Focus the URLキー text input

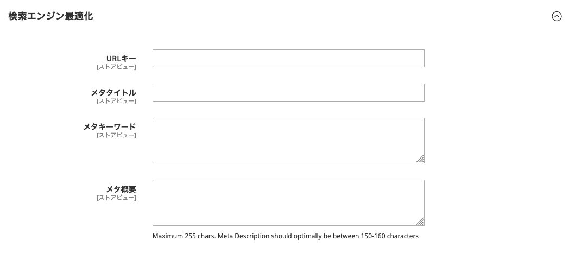click(288, 59)
